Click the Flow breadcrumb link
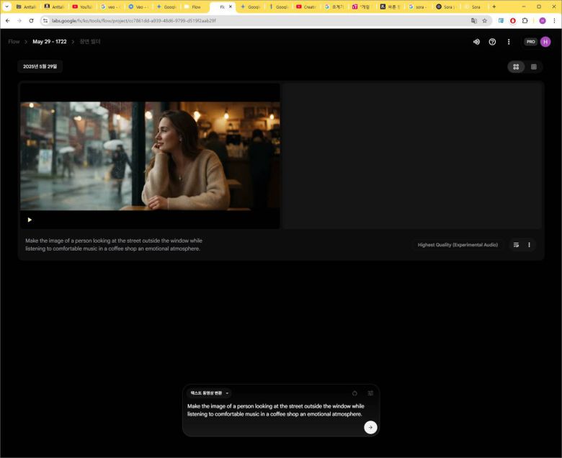562x458 pixels. pos(14,42)
